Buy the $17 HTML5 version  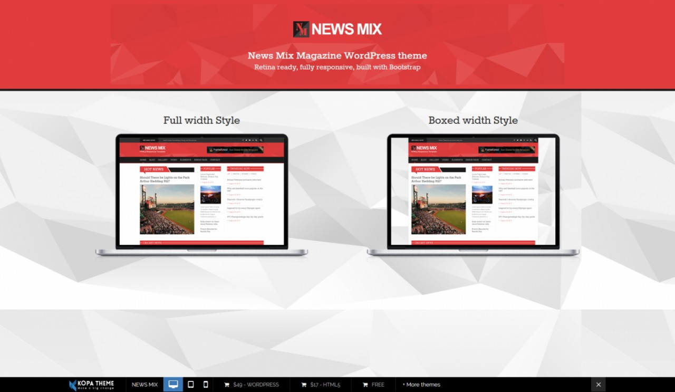pyautogui.click(x=321, y=385)
